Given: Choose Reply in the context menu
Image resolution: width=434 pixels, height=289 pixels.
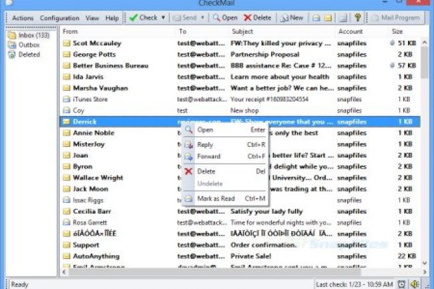Looking at the screenshot, I should (x=205, y=144).
